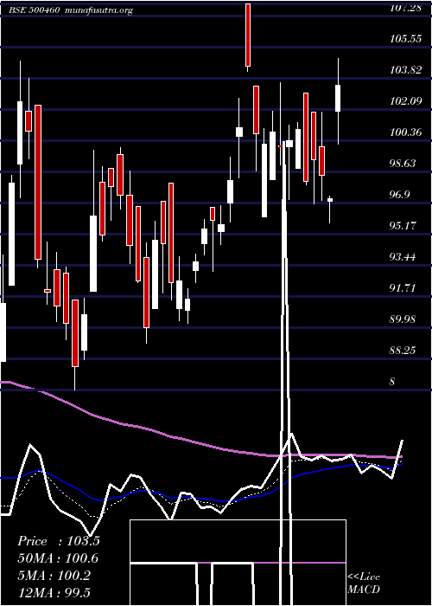The width and height of the screenshot is (432, 606).
Task: Click the 95.17 price axis label
Action: pyautogui.click(x=403, y=226)
